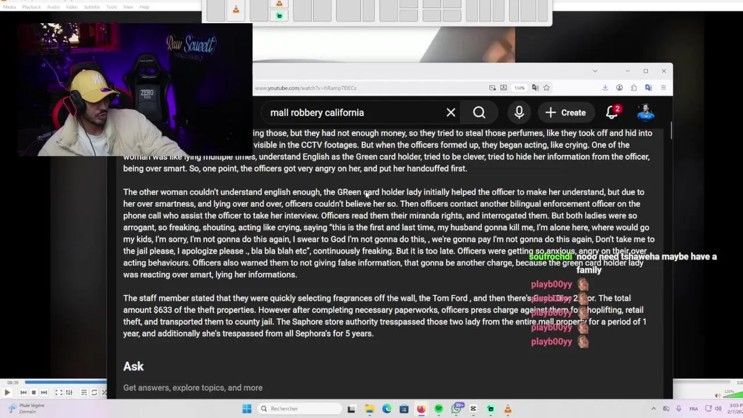Open the Help menu in VLC

click(144, 7)
